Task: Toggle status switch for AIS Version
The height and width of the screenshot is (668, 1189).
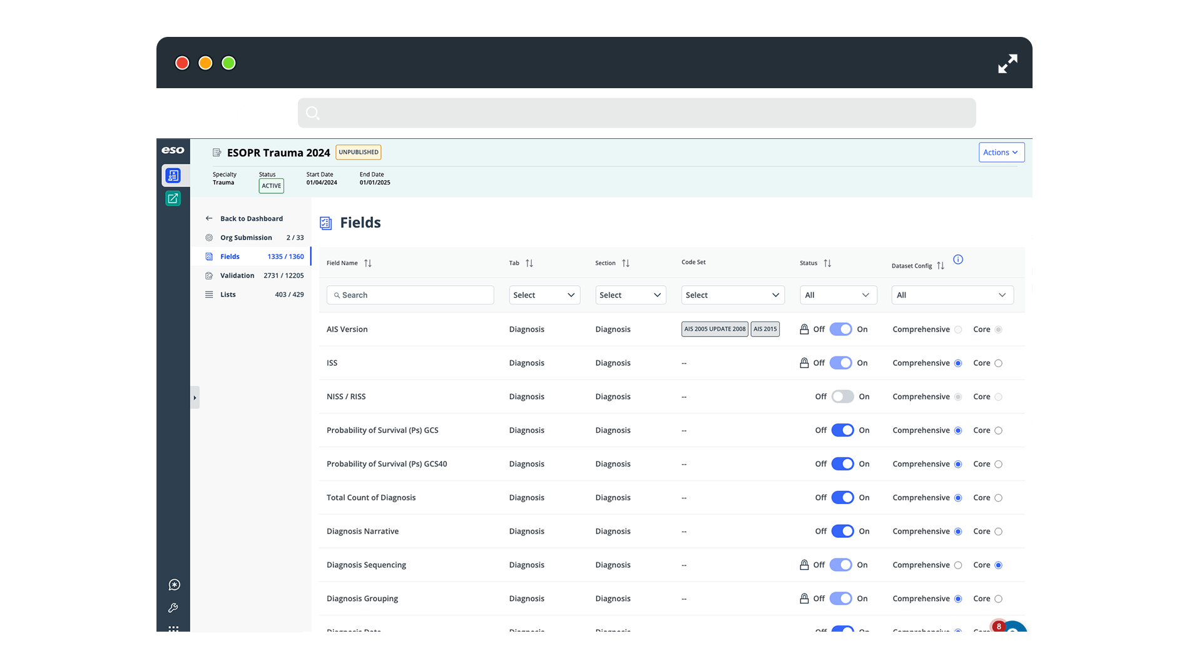Action: (x=840, y=330)
